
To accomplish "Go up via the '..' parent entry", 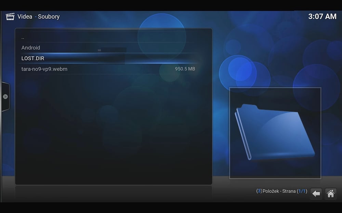I will point(23,37).
